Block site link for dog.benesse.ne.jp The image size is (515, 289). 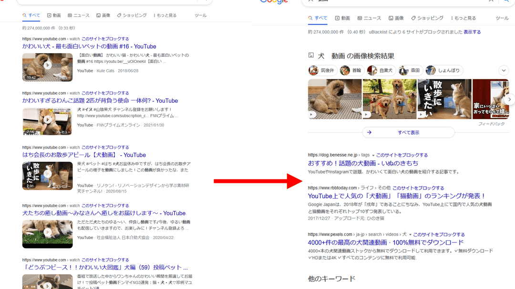click(x=402, y=155)
